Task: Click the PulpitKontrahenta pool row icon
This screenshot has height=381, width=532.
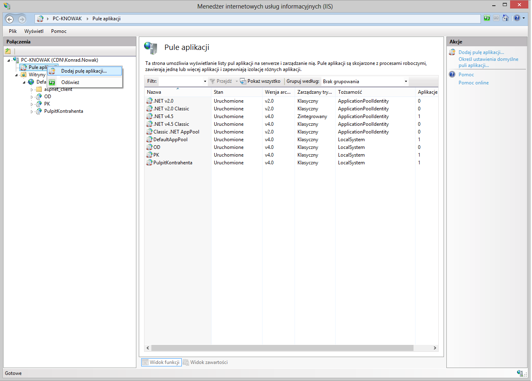Action: tap(149, 163)
